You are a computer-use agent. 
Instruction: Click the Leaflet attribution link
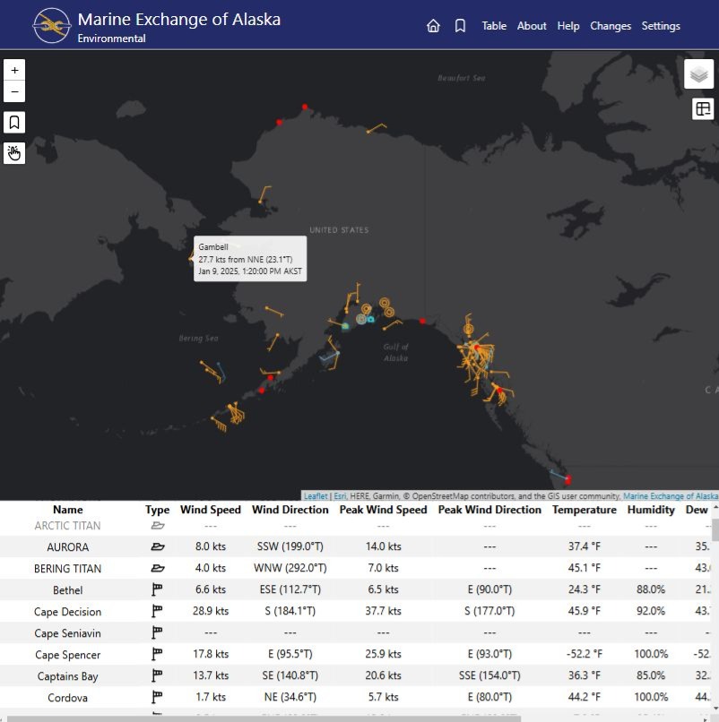[316, 496]
